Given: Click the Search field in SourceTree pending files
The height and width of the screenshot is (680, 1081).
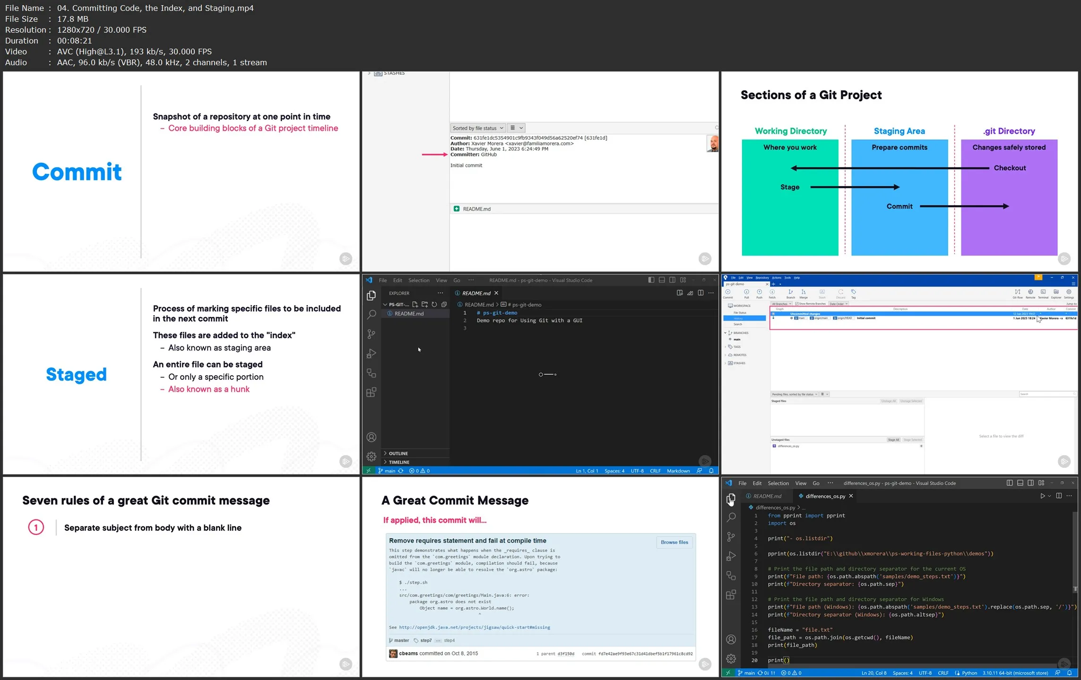Looking at the screenshot, I should pos(1047,394).
